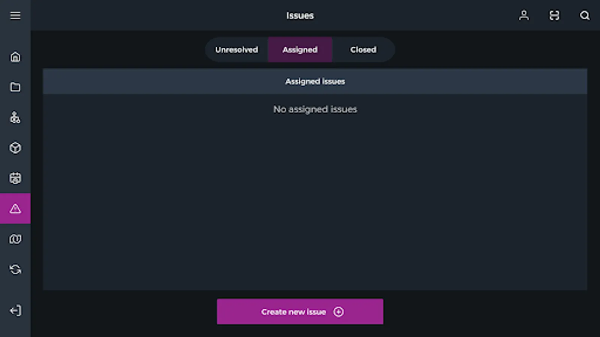Select the warning triangle Issues icon
Image resolution: width=600 pixels, height=337 pixels.
point(15,209)
